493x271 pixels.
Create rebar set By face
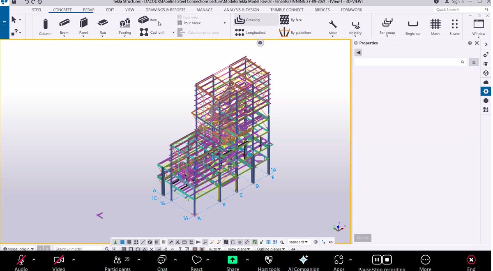tap(291, 20)
